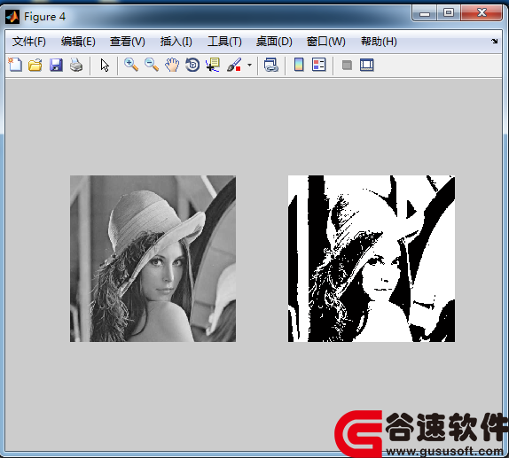This screenshot has height=458, width=509.
Task: Open the 工具(T) menu
Action: (224, 42)
